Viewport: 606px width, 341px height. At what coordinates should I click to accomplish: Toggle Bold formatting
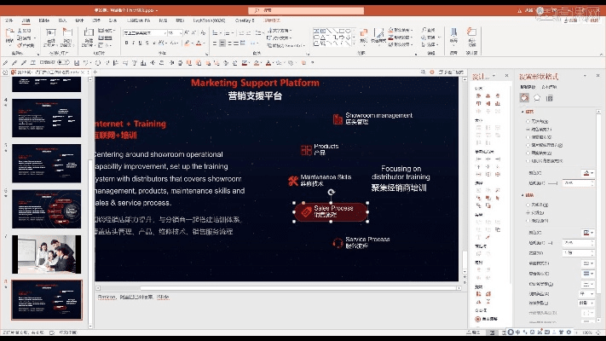126,43
